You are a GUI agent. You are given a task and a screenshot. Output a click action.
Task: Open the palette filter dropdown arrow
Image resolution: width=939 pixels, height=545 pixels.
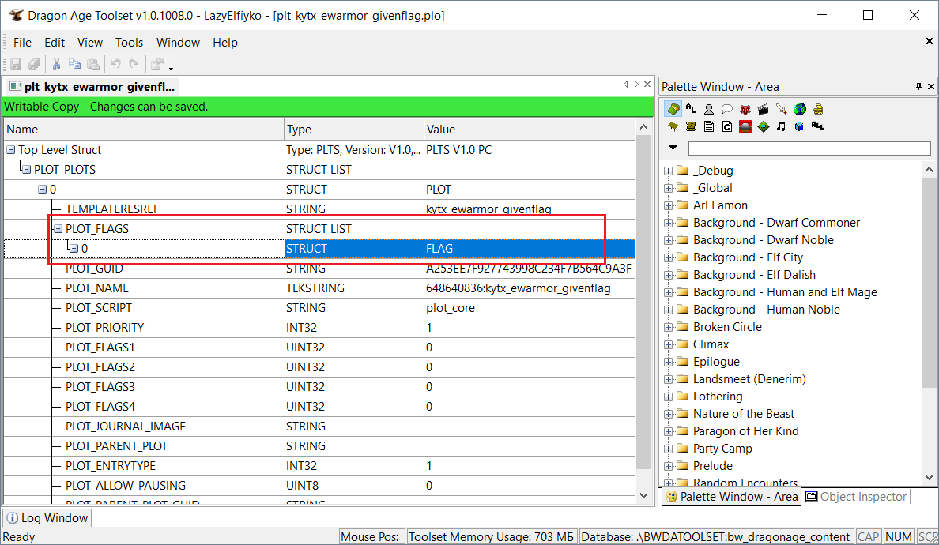[x=673, y=148]
